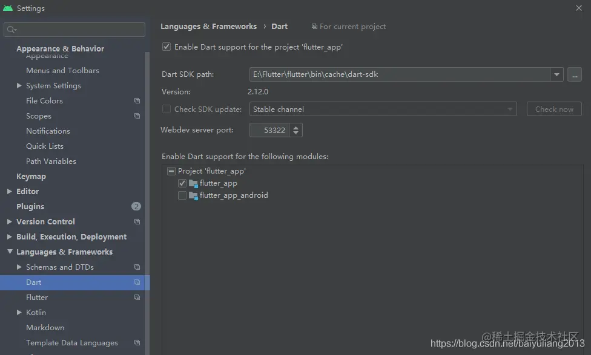Click Languages & Frameworks in the breadcrumb
This screenshot has width=591, height=355.
coord(208,27)
